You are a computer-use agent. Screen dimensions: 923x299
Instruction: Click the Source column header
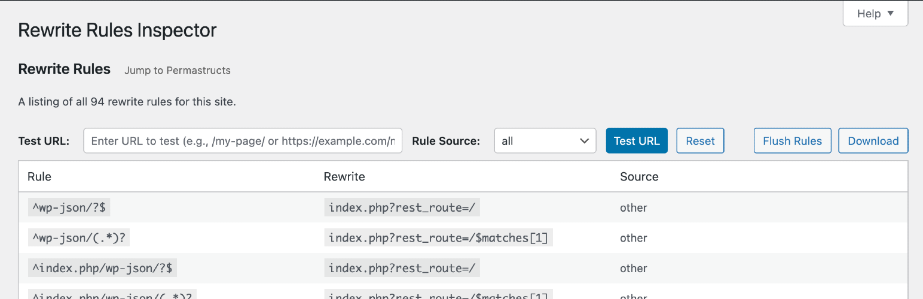(x=639, y=176)
